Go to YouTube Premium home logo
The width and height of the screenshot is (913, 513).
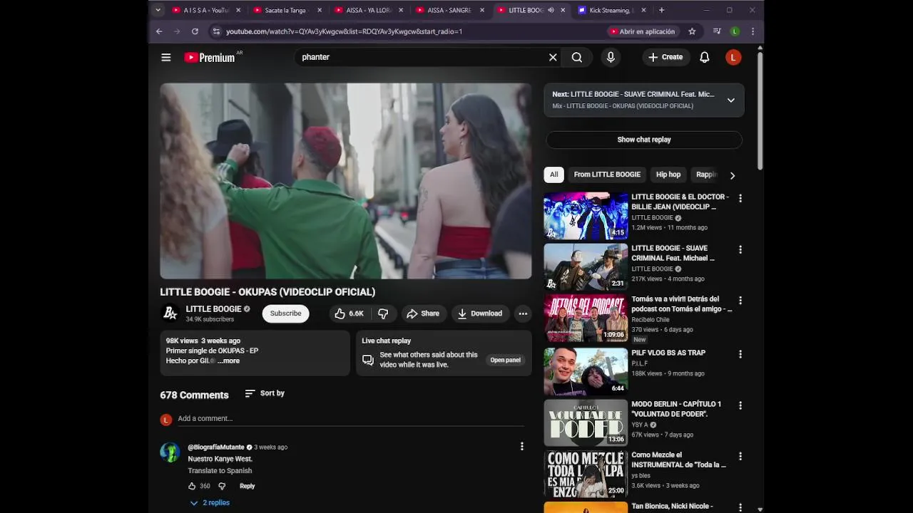click(210, 58)
